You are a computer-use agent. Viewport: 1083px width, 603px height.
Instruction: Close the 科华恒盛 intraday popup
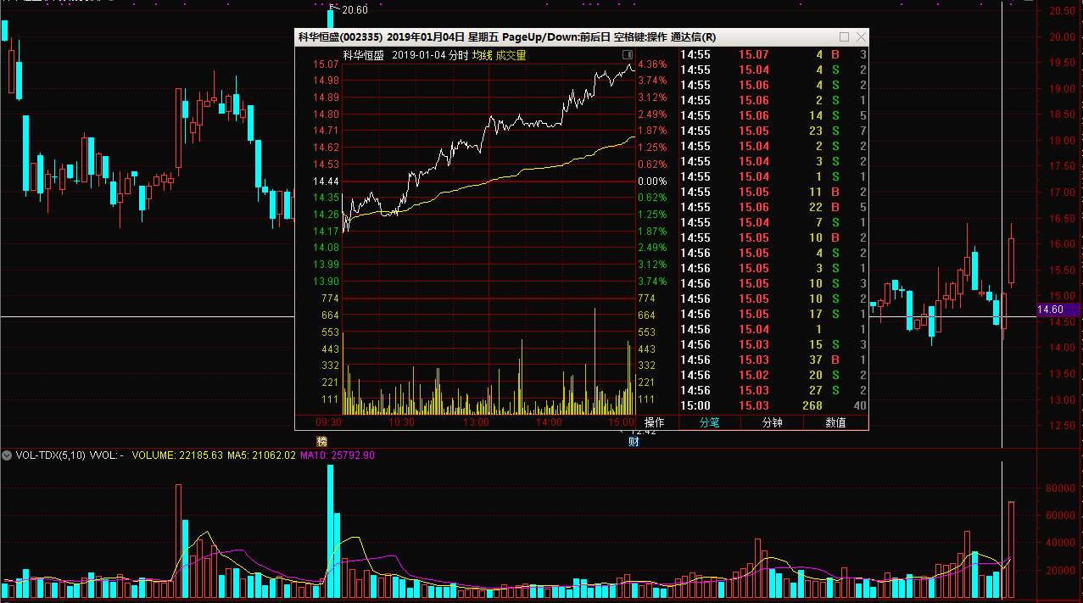pos(862,37)
